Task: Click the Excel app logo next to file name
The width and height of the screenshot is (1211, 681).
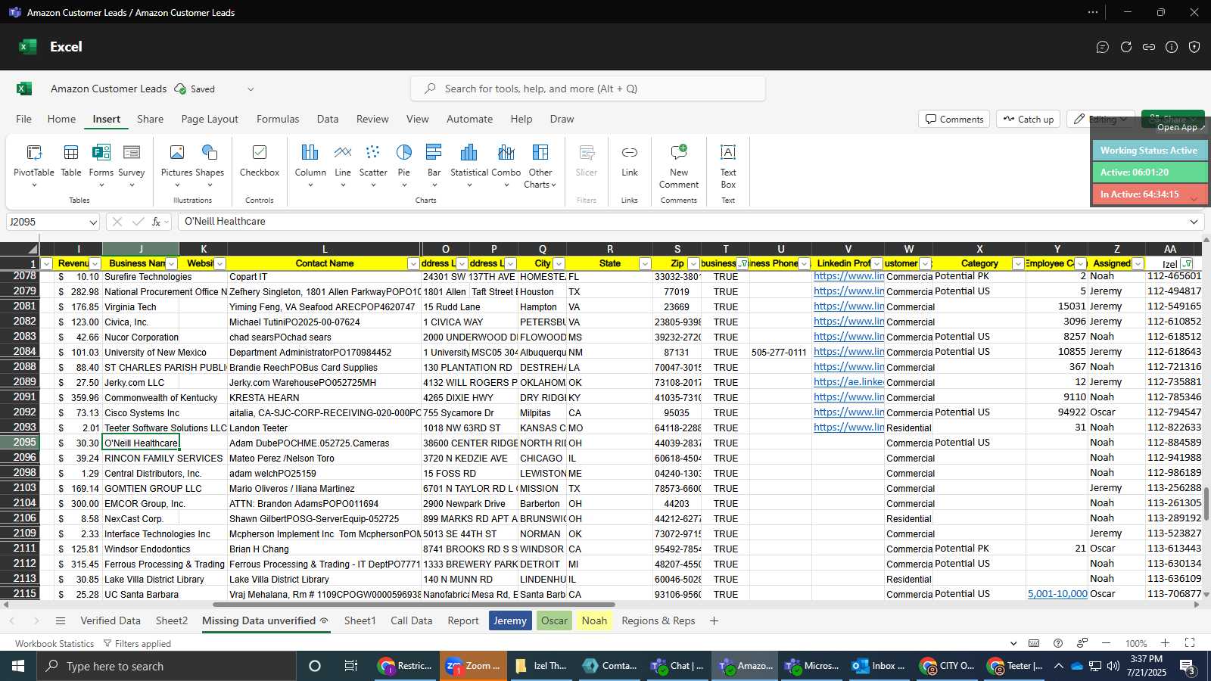Action: click(x=23, y=89)
